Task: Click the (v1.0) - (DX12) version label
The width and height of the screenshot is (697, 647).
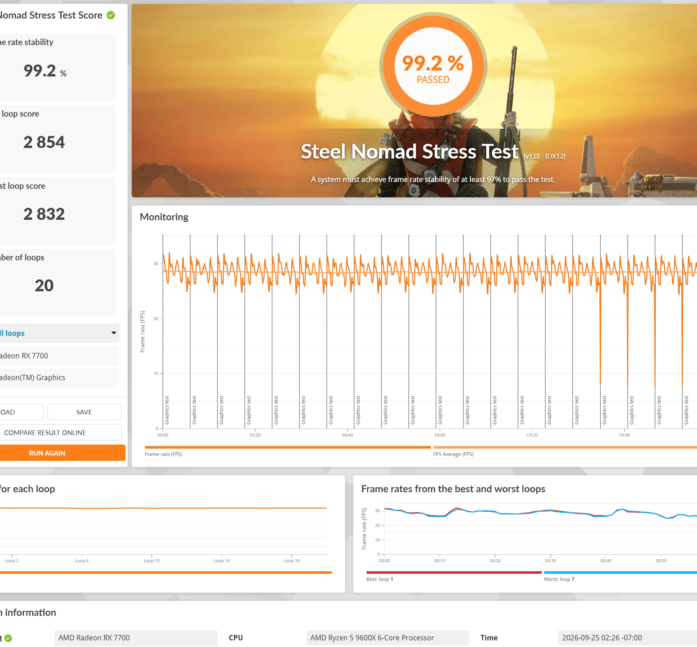Action: coord(545,156)
